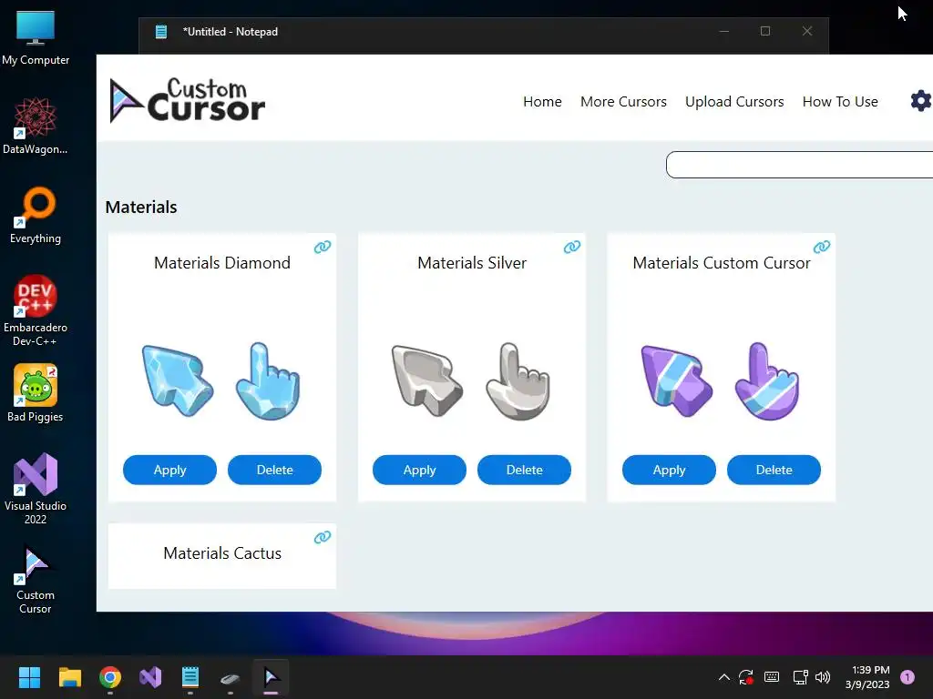Open the Windows Start menu

pyautogui.click(x=29, y=677)
